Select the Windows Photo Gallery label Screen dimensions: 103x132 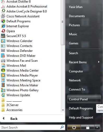pyautogui.click(x=22, y=90)
